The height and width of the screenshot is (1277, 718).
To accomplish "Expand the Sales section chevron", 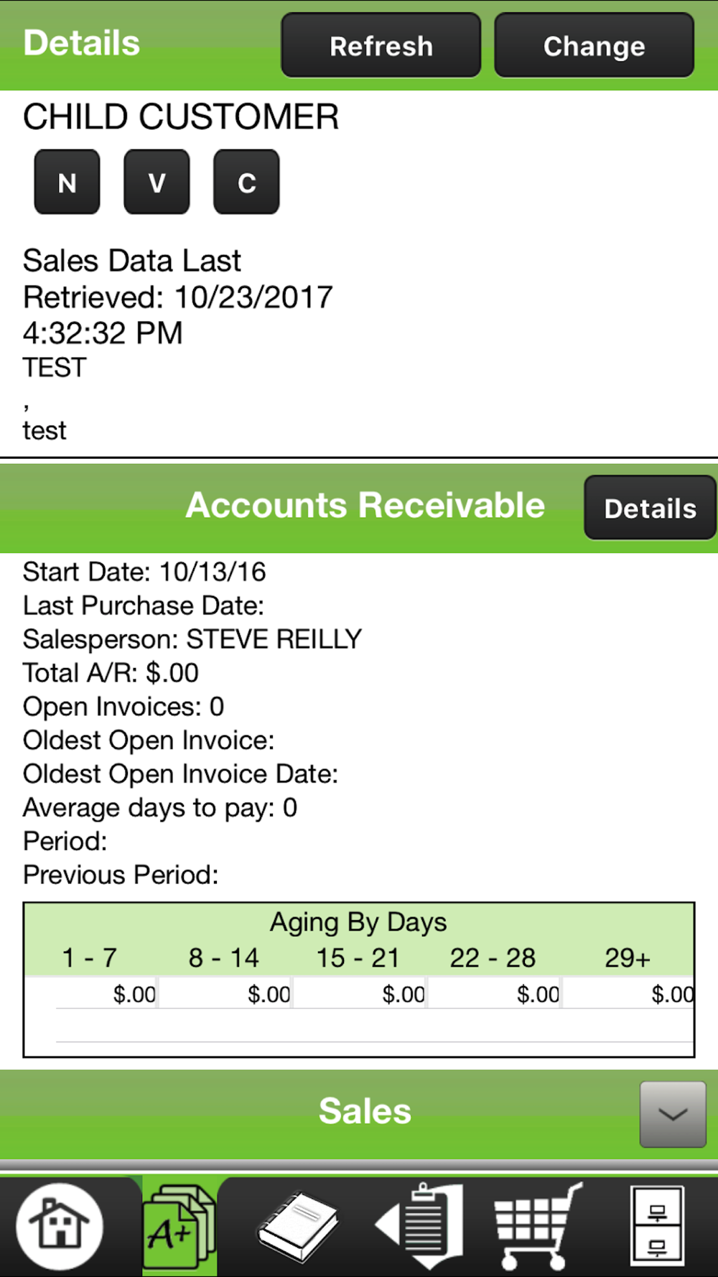I will (x=673, y=1114).
